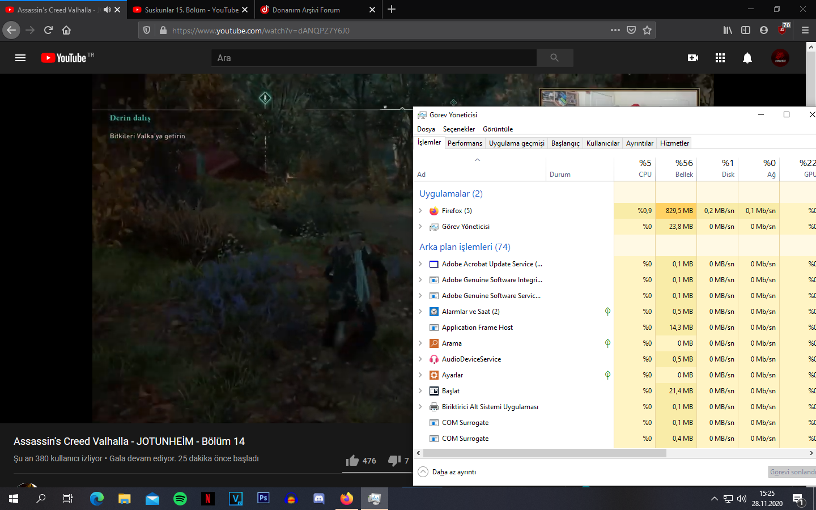Sort processes by Bellek column header
The width and height of the screenshot is (816, 510).
(676, 168)
